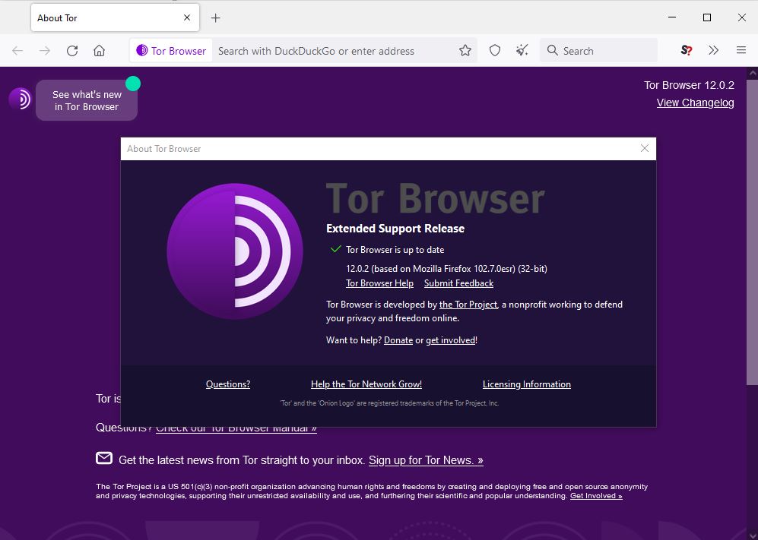Image resolution: width=758 pixels, height=540 pixels.
Task: Click the envelope newsletter icon
Action: pos(104,458)
